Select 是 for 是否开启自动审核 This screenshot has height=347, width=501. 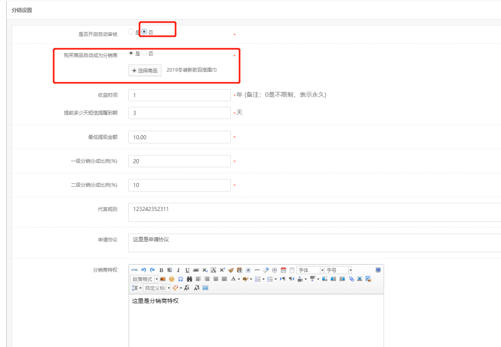pos(131,32)
